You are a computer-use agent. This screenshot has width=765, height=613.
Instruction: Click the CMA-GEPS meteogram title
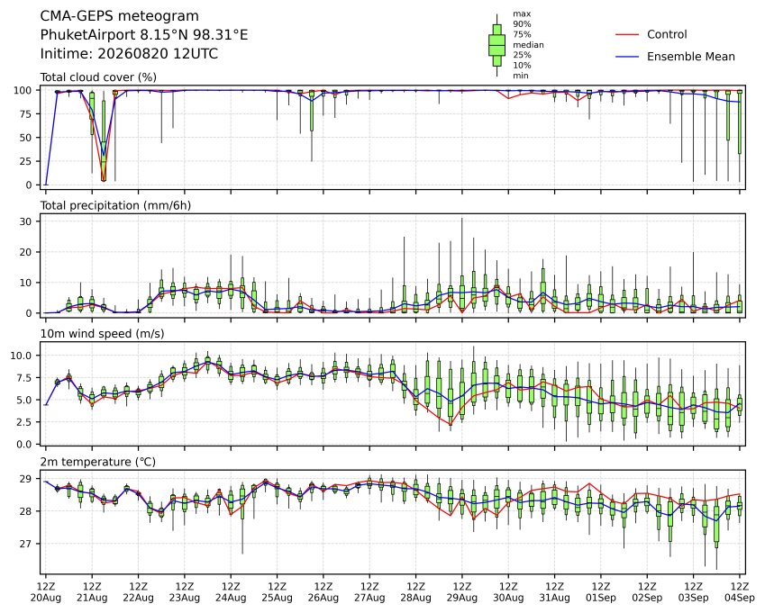tap(120, 16)
